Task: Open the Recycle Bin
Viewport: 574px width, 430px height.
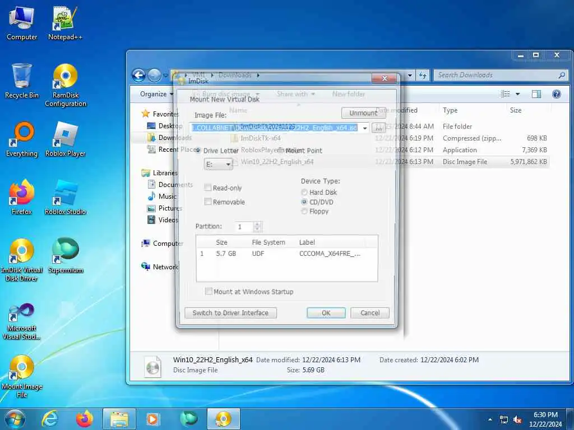Action: pyautogui.click(x=22, y=81)
